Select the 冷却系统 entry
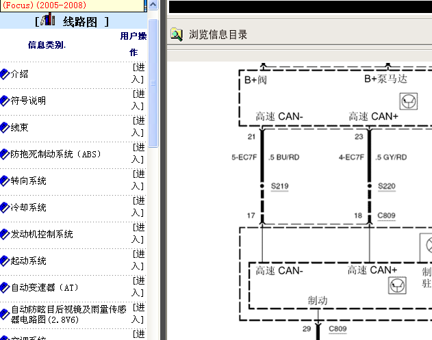432x340 pixels. point(28,207)
